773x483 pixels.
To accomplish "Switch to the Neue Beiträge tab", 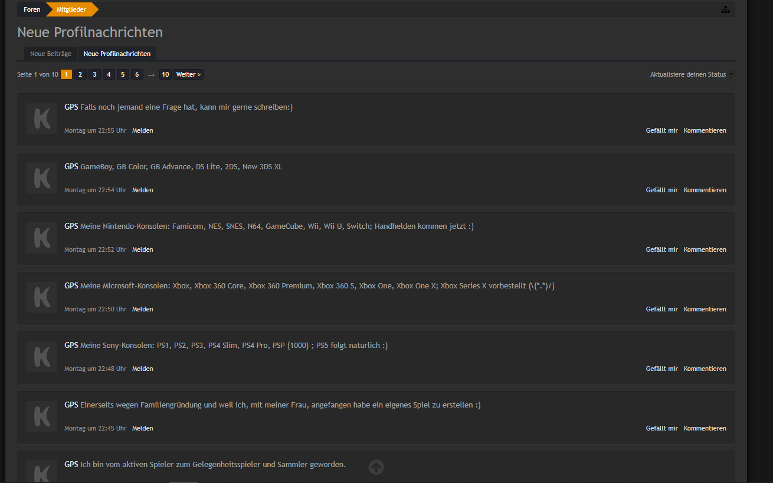I will [x=51, y=54].
